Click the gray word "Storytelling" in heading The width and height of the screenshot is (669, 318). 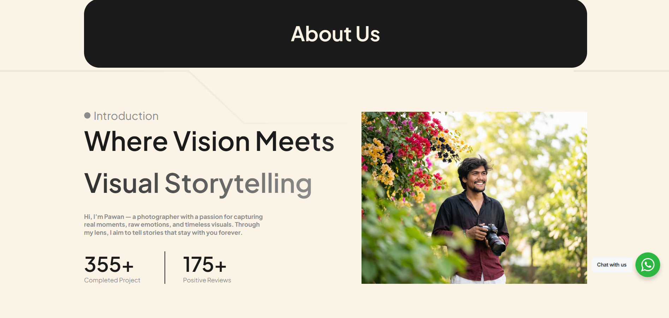pos(238,183)
